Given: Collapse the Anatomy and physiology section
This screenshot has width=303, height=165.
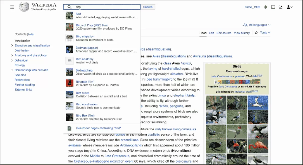Looking at the screenshot, I should [12, 55].
